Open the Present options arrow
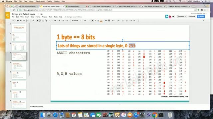Screen dimensions: 213x119 [x=186, y=17]
